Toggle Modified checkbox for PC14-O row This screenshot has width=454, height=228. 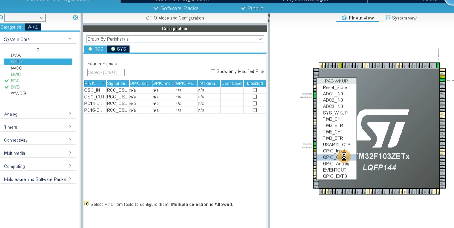click(x=255, y=103)
